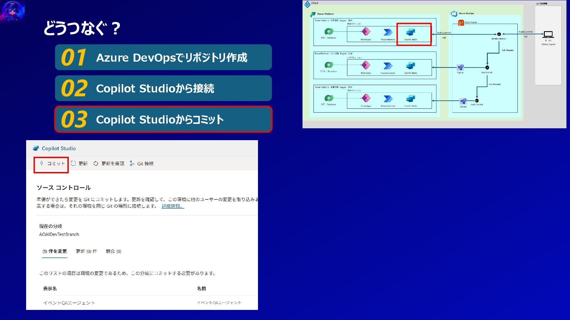This screenshot has height=320, width=570.
Task: Click the main branch checkmark node
Action: 477,101
